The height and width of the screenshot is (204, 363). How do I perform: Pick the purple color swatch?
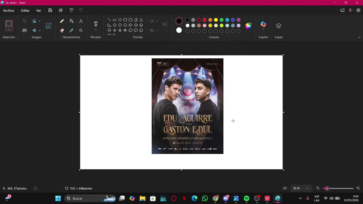point(239,20)
